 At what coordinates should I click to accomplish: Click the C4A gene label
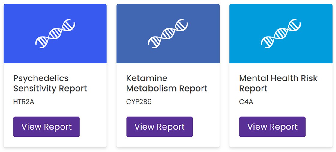click(246, 102)
